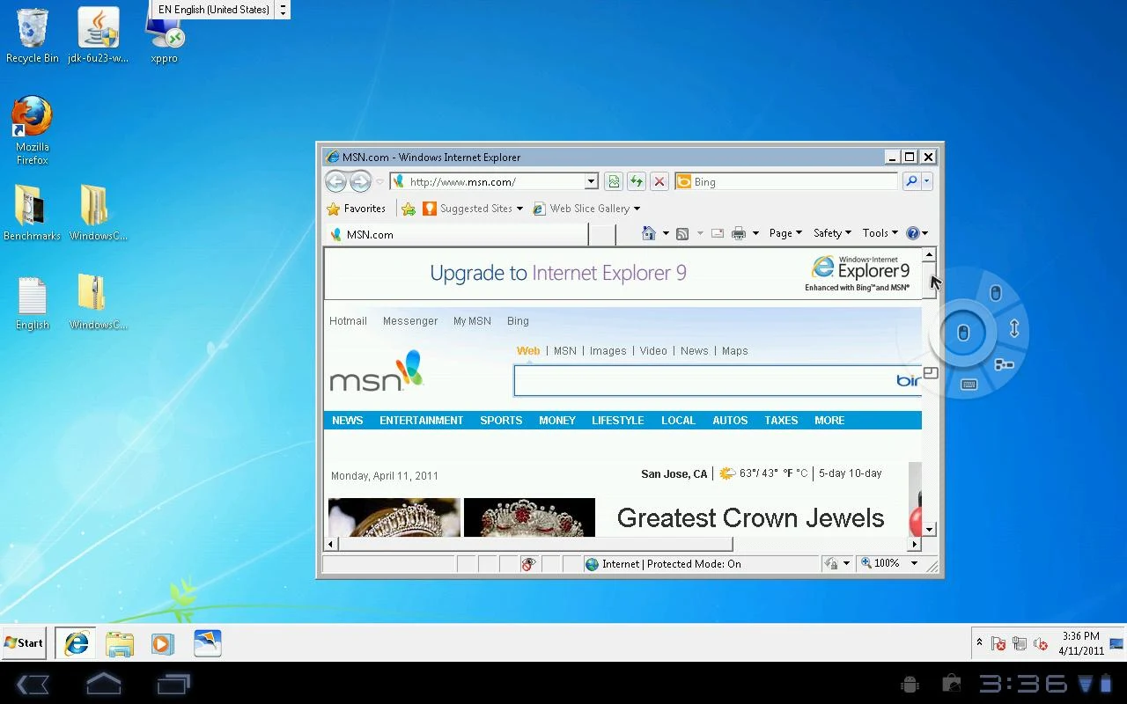Viewport: 1127px width, 704px height.
Task: Open the keyboard icon in radial menu
Action: [x=969, y=385]
